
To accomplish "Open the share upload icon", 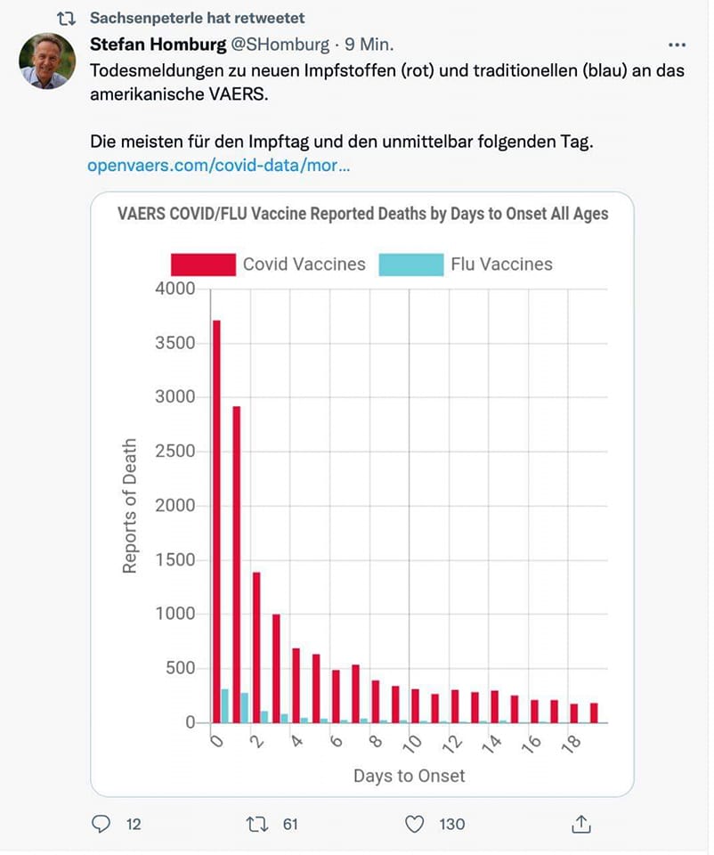I will point(581,824).
